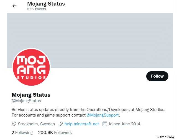Viewport: 177px width, 140px height.
Task: Click the 356 Tweets count
Action: tap(37, 9)
